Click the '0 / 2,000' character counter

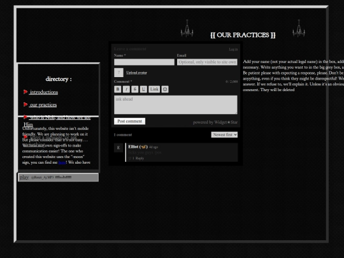(x=232, y=82)
